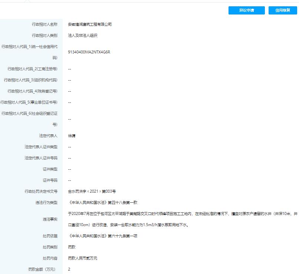This screenshot has width=299, height=274.
Task: Click the fine amount value 2
Action: 69,269
